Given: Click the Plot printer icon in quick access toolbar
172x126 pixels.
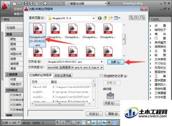Looking at the screenshot, I should coord(45,3).
